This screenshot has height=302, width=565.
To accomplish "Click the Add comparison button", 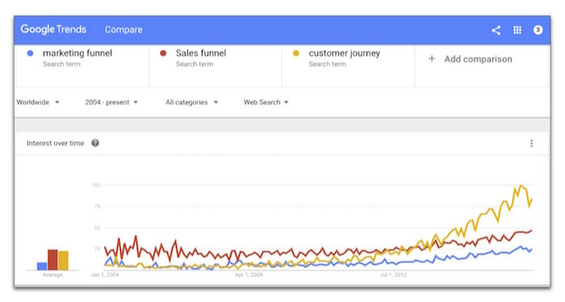I will click(x=470, y=59).
